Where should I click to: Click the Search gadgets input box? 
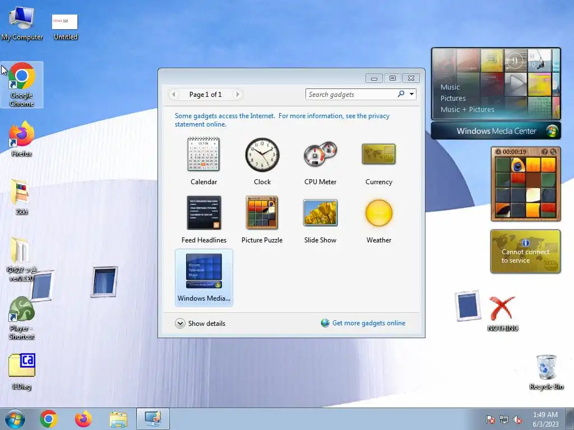[351, 94]
